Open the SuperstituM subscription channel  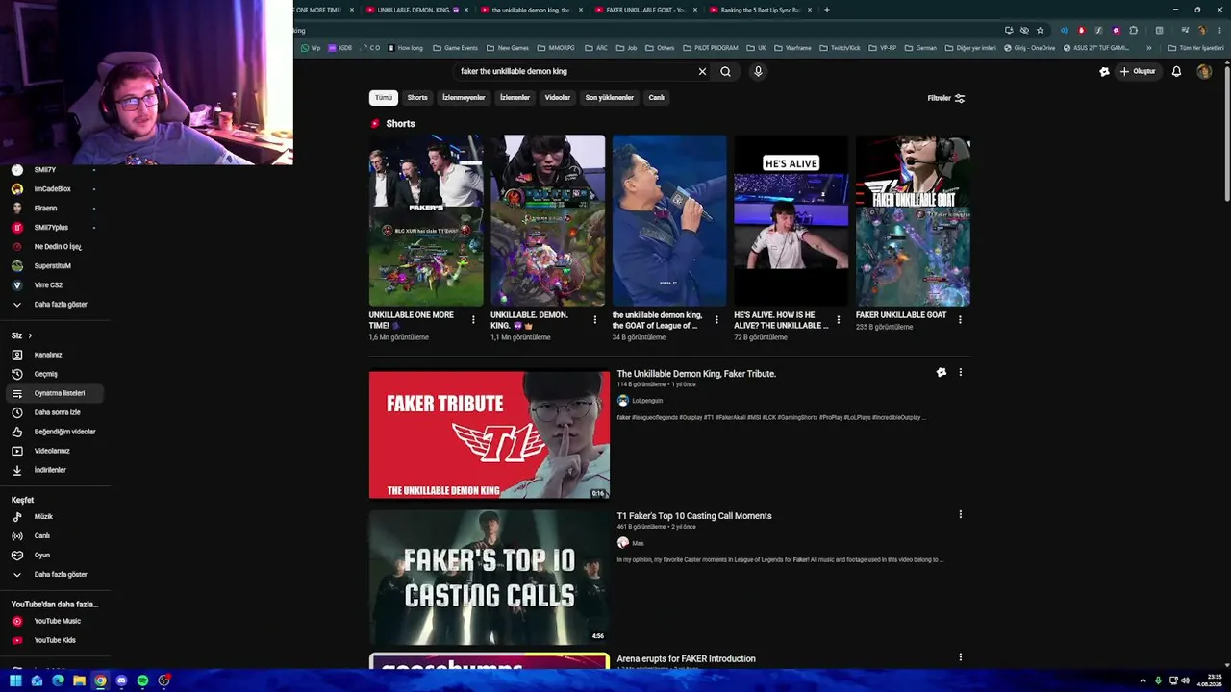[x=55, y=266]
